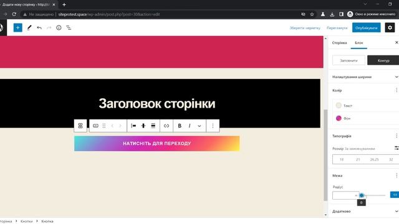The width and height of the screenshot is (399, 224).
Task: Close the current browser tab
Action: 54,4
